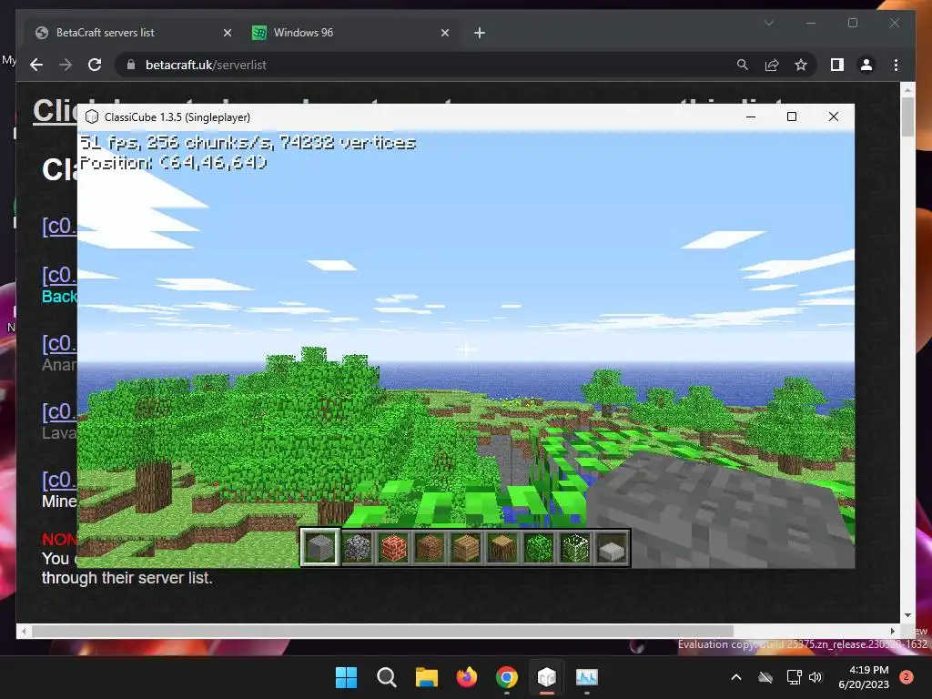Switch to Chrome from the taskbar
The image size is (932, 699).
pyautogui.click(x=506, y=677)
